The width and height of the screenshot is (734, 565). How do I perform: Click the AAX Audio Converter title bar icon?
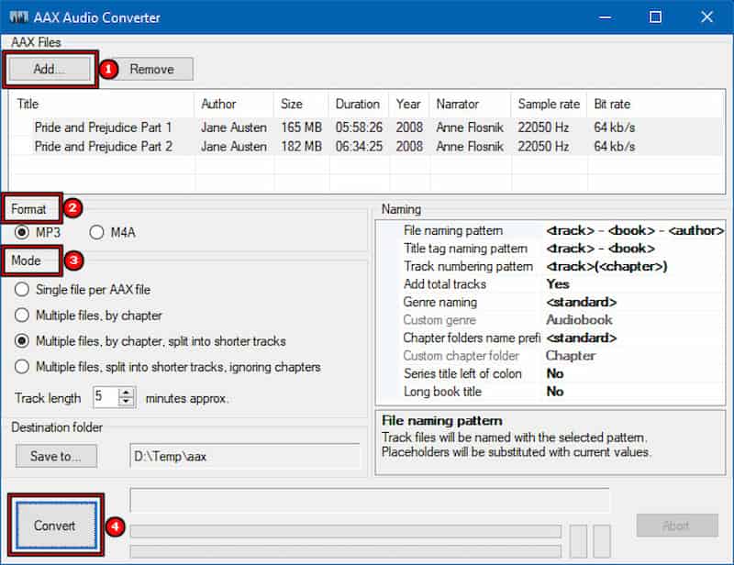(18, 17)
